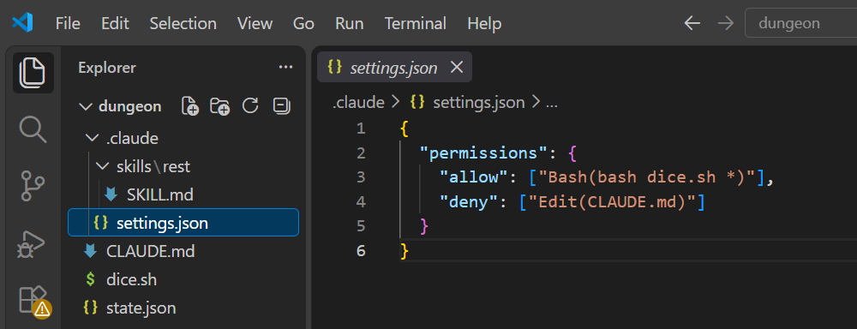
Task: Click the settings.json breadcrumb segment
Action: pos(479,102)
